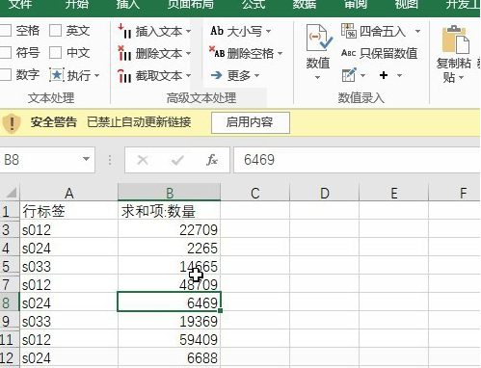The image size is (481, 368).
Task: Click the formula bar showing 6469
Action: [x=357, y=160]
